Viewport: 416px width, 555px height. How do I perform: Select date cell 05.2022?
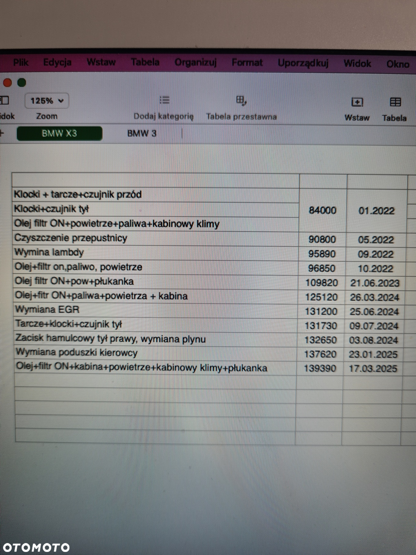click(x=376, y=240)
